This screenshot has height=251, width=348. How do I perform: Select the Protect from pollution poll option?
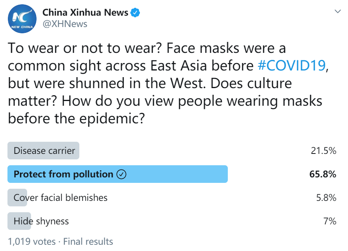(x=64, y=174)
